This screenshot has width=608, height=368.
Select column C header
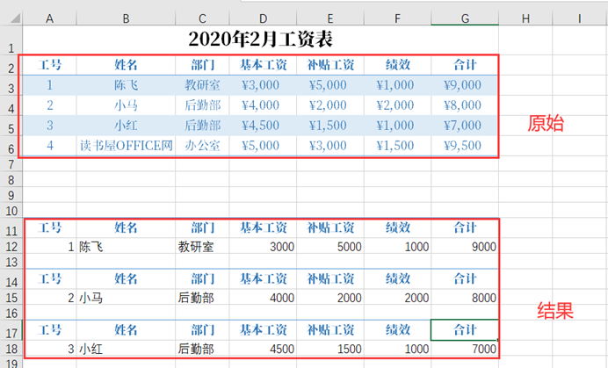coord(202,18)
